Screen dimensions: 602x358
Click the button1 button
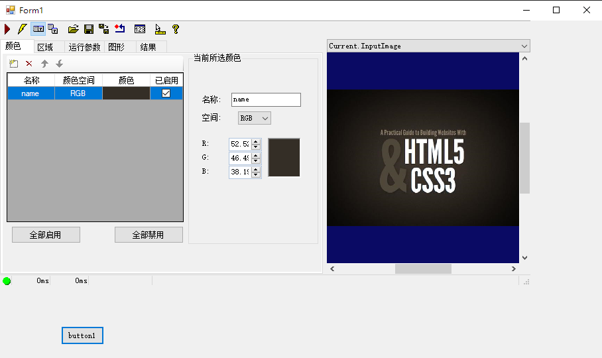coord(82,335)
